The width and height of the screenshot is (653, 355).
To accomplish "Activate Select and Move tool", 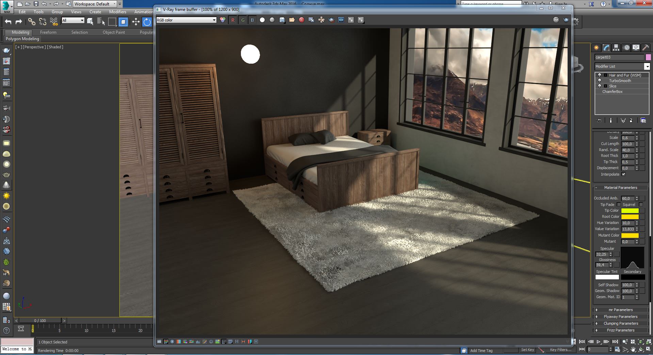I will (x=136, y=22).
